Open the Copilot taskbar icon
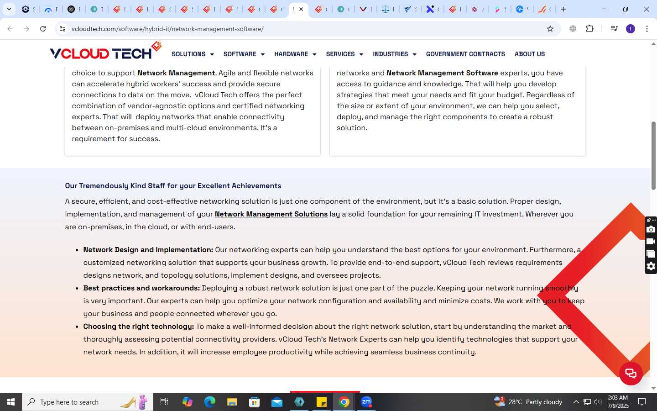 [187, 402]
